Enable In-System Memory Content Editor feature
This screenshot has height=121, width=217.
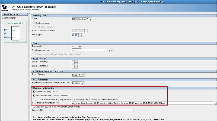click(34, 107)
